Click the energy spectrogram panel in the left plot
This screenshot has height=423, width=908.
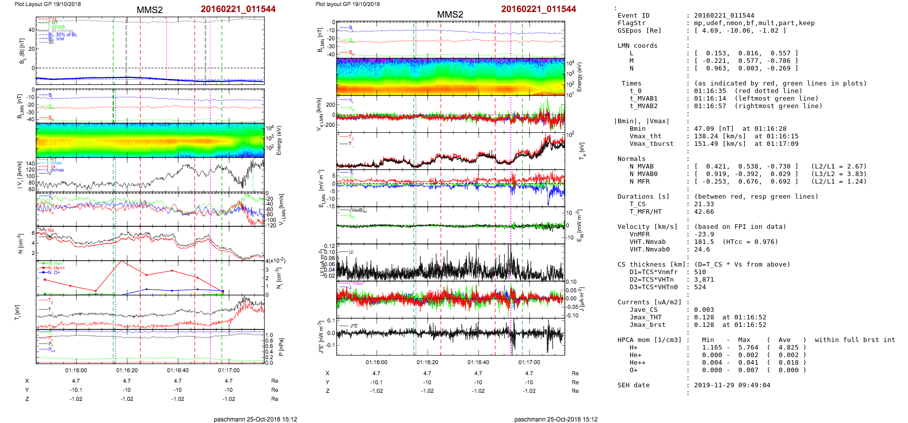[x=150, y=140]
